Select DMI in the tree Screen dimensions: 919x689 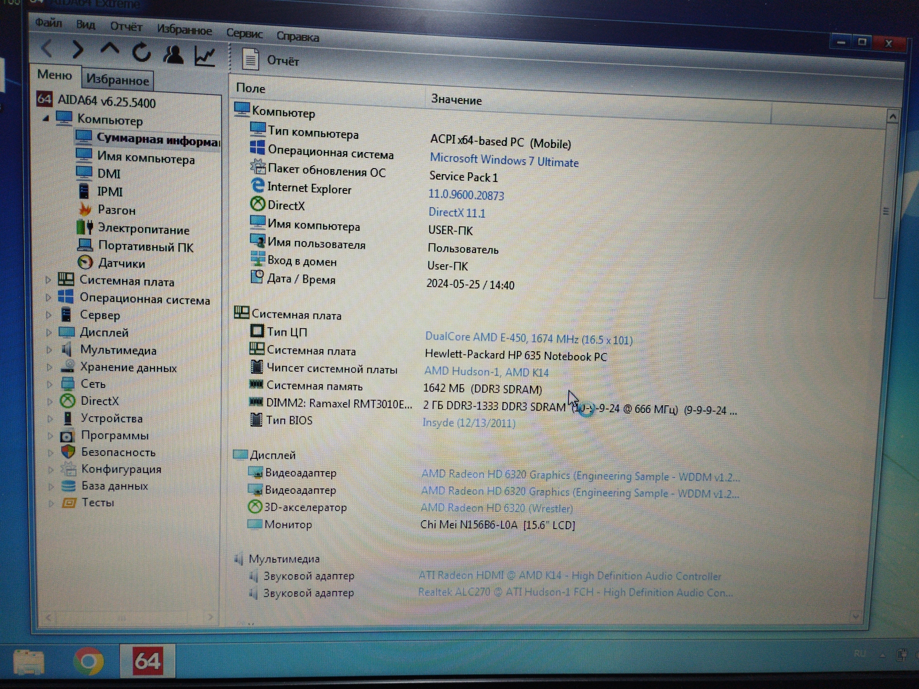tap(109, 174)
